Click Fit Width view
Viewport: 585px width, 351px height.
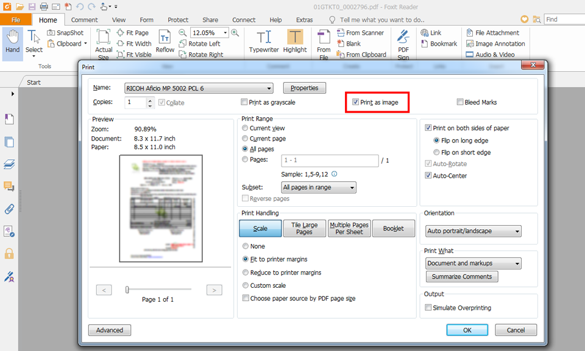(x=134, y=44)
